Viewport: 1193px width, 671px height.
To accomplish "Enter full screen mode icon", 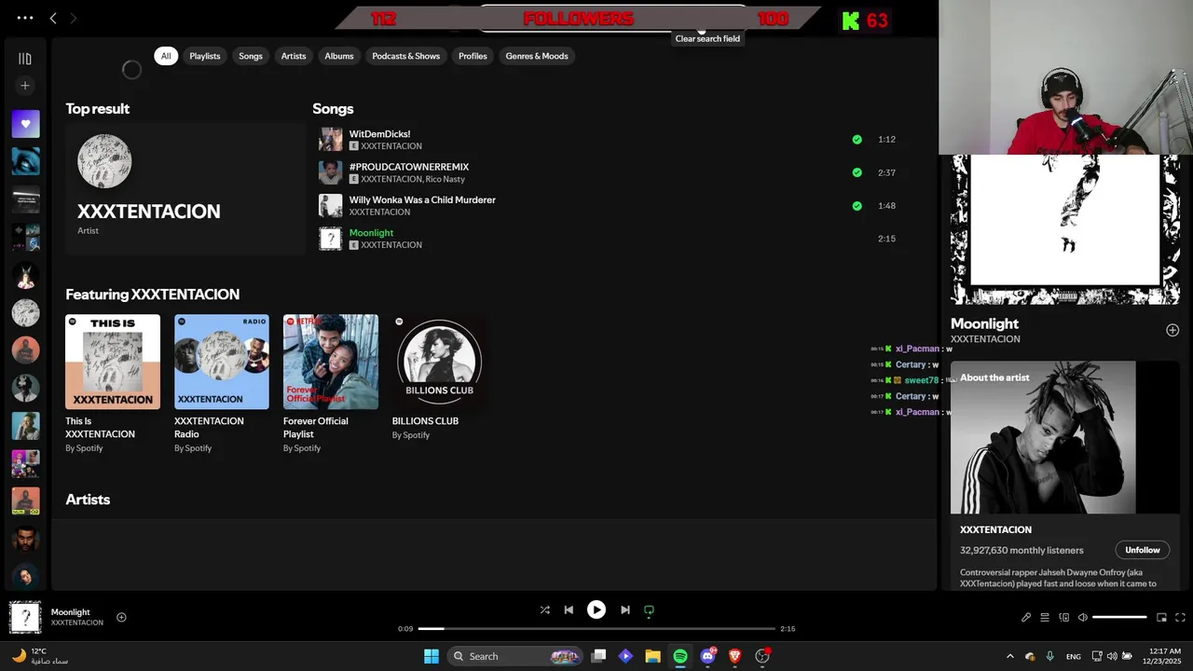I will pos(1180,617).
